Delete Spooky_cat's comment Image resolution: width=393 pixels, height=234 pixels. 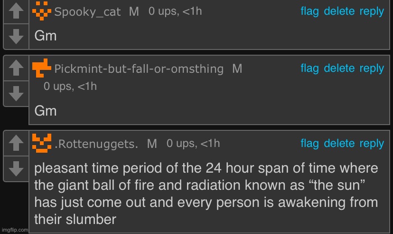[x=339, y=11]
